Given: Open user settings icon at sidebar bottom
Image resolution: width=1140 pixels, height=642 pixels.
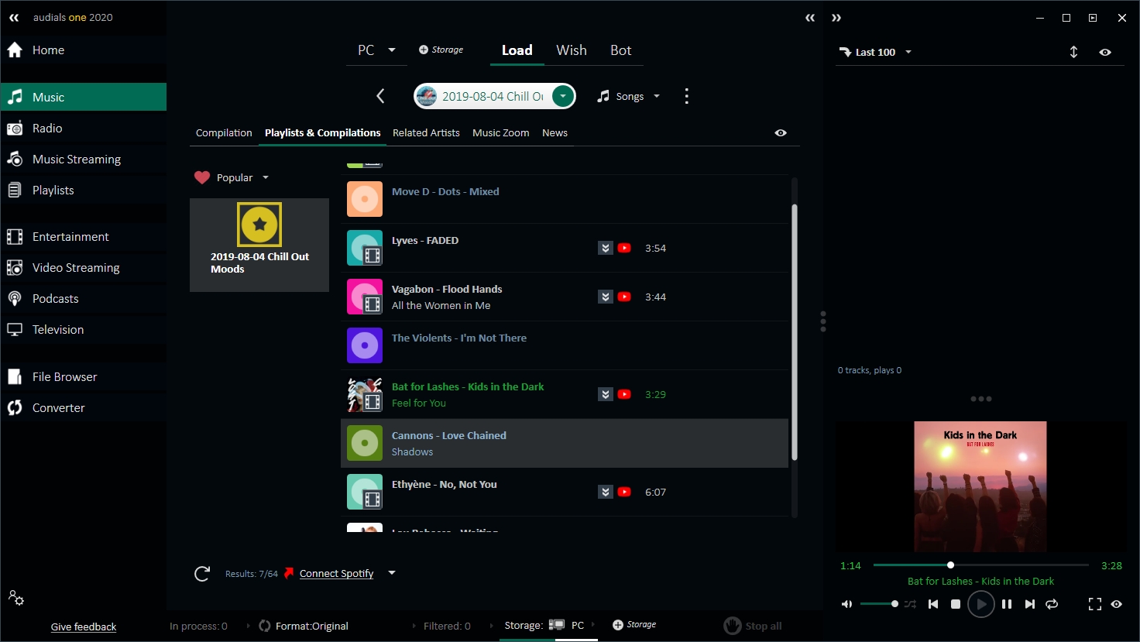Looking at the screenshot, I should coord(15,598).
